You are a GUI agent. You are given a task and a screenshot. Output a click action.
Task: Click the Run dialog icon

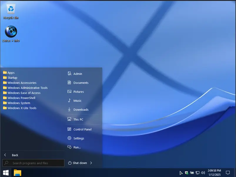click(69, 147)
